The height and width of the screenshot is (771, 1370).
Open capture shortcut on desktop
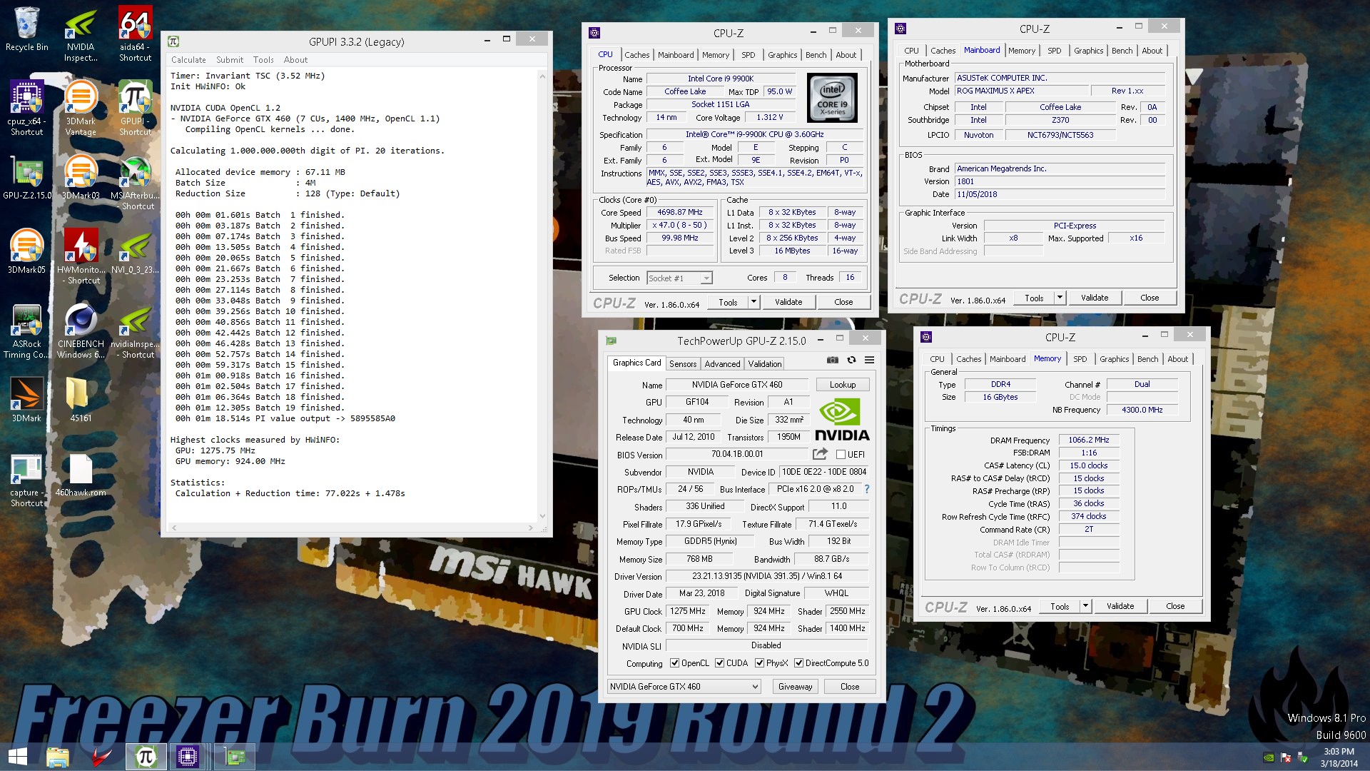click(26, 480)
